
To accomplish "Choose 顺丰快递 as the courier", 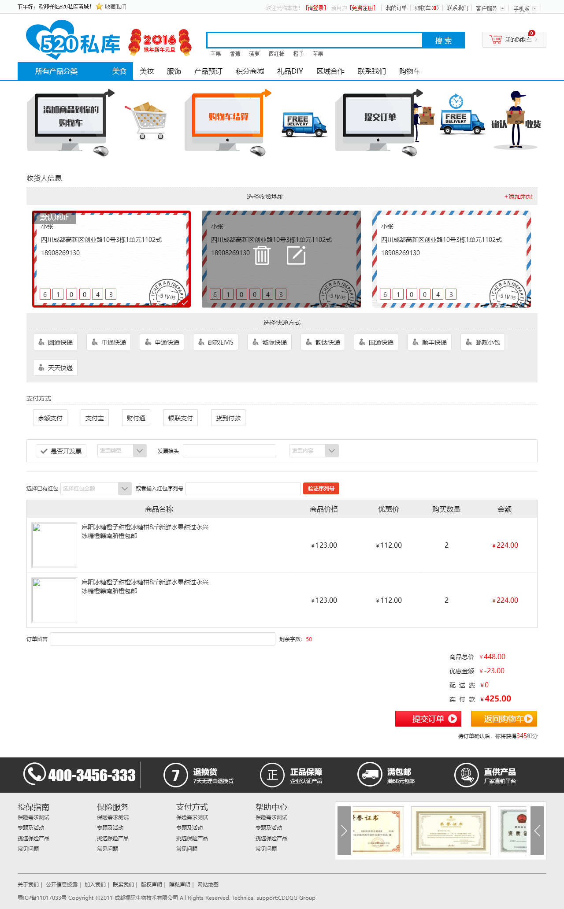I will pos(429,342).
